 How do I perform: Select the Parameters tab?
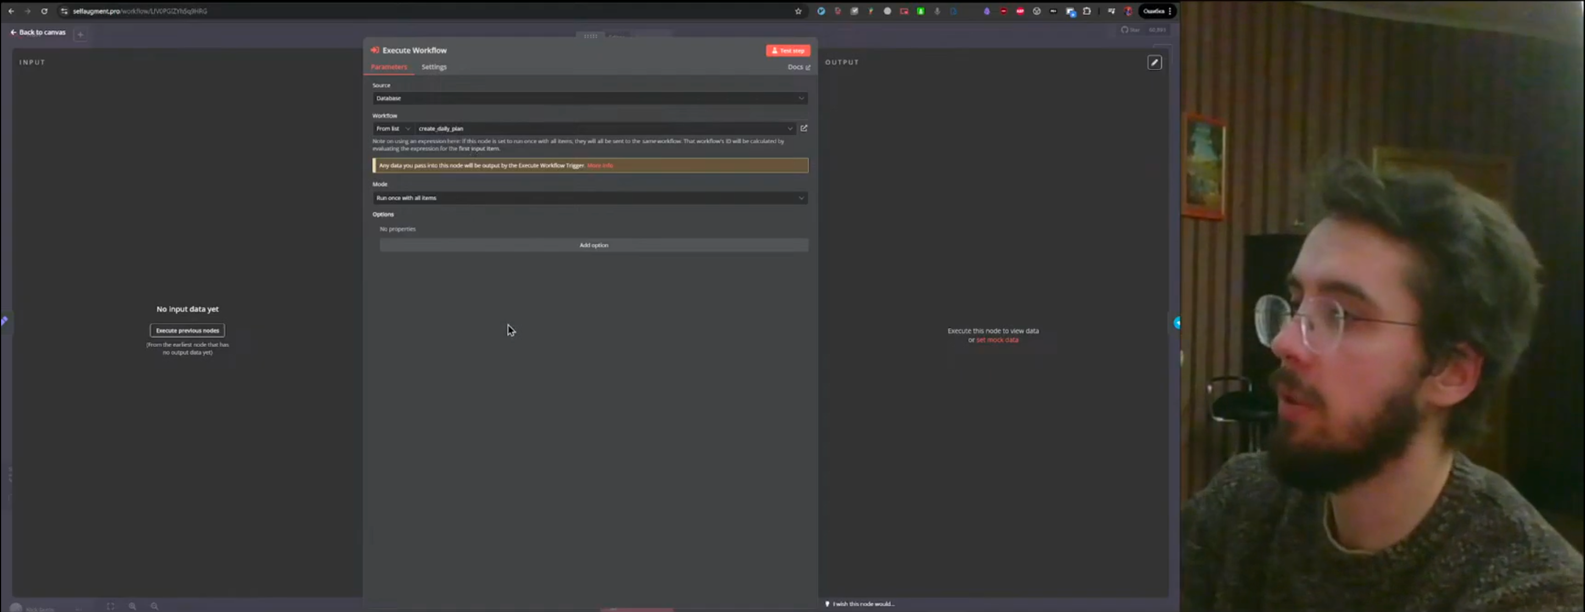pos(388,67)
